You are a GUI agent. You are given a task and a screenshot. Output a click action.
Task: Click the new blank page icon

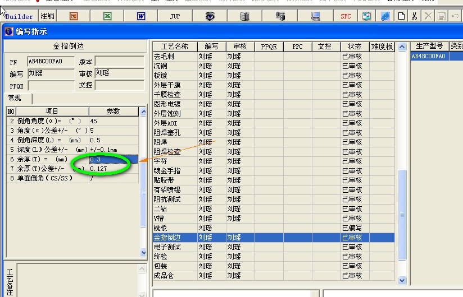point(401,16)
